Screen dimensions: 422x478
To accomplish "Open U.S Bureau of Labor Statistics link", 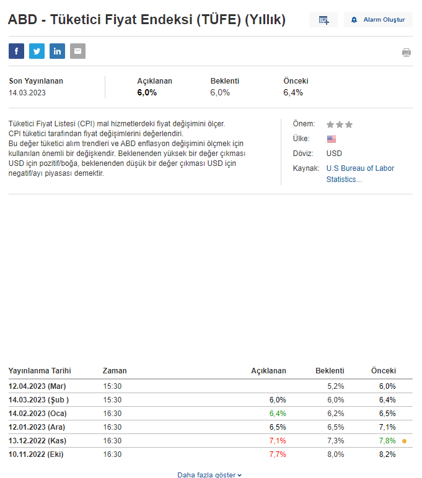I will tap(360, 173).
